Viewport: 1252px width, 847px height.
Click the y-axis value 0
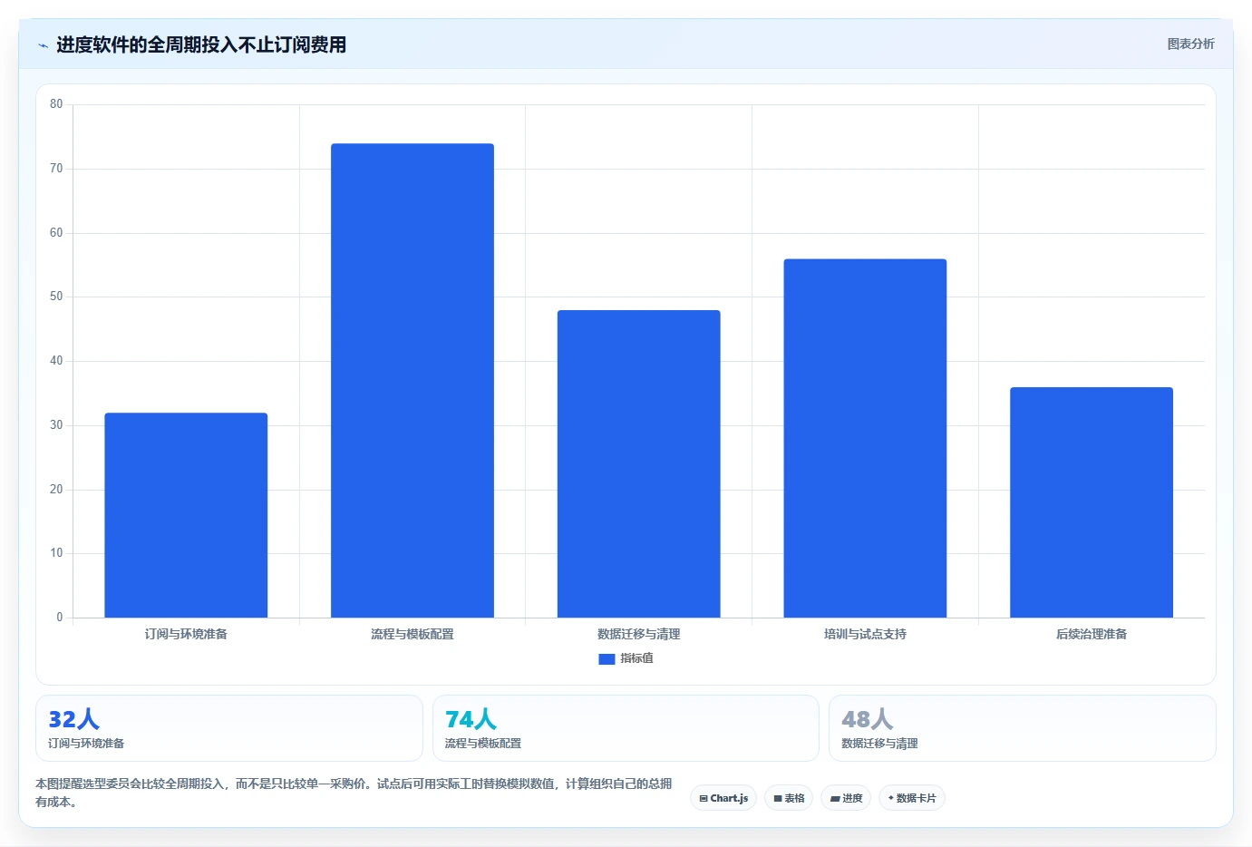pos(60,618)
